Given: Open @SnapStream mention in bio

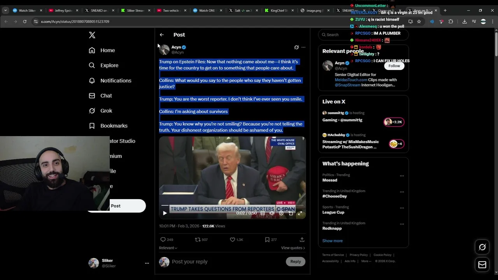Looking at the screenshot, I should 347,85.
